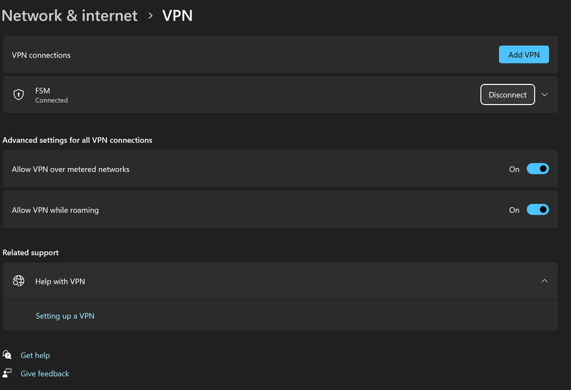Image resolution: width=571 pixels, height=390 pixels.
Task: Collapse the Help with VPN section
Action: 545,281
